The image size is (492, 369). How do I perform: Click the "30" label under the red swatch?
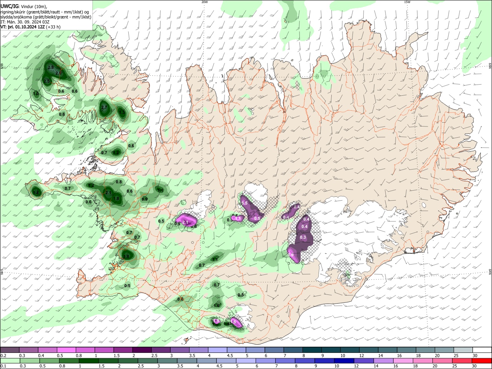tap(475, 366)
